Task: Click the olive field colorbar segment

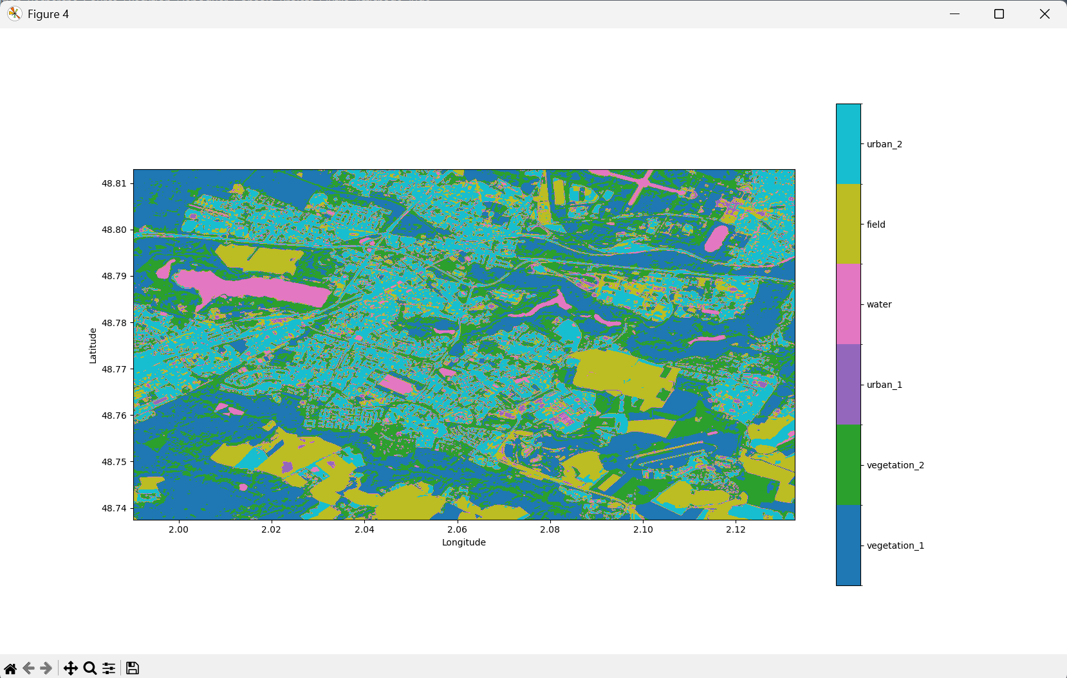Action: pos(848,224)
